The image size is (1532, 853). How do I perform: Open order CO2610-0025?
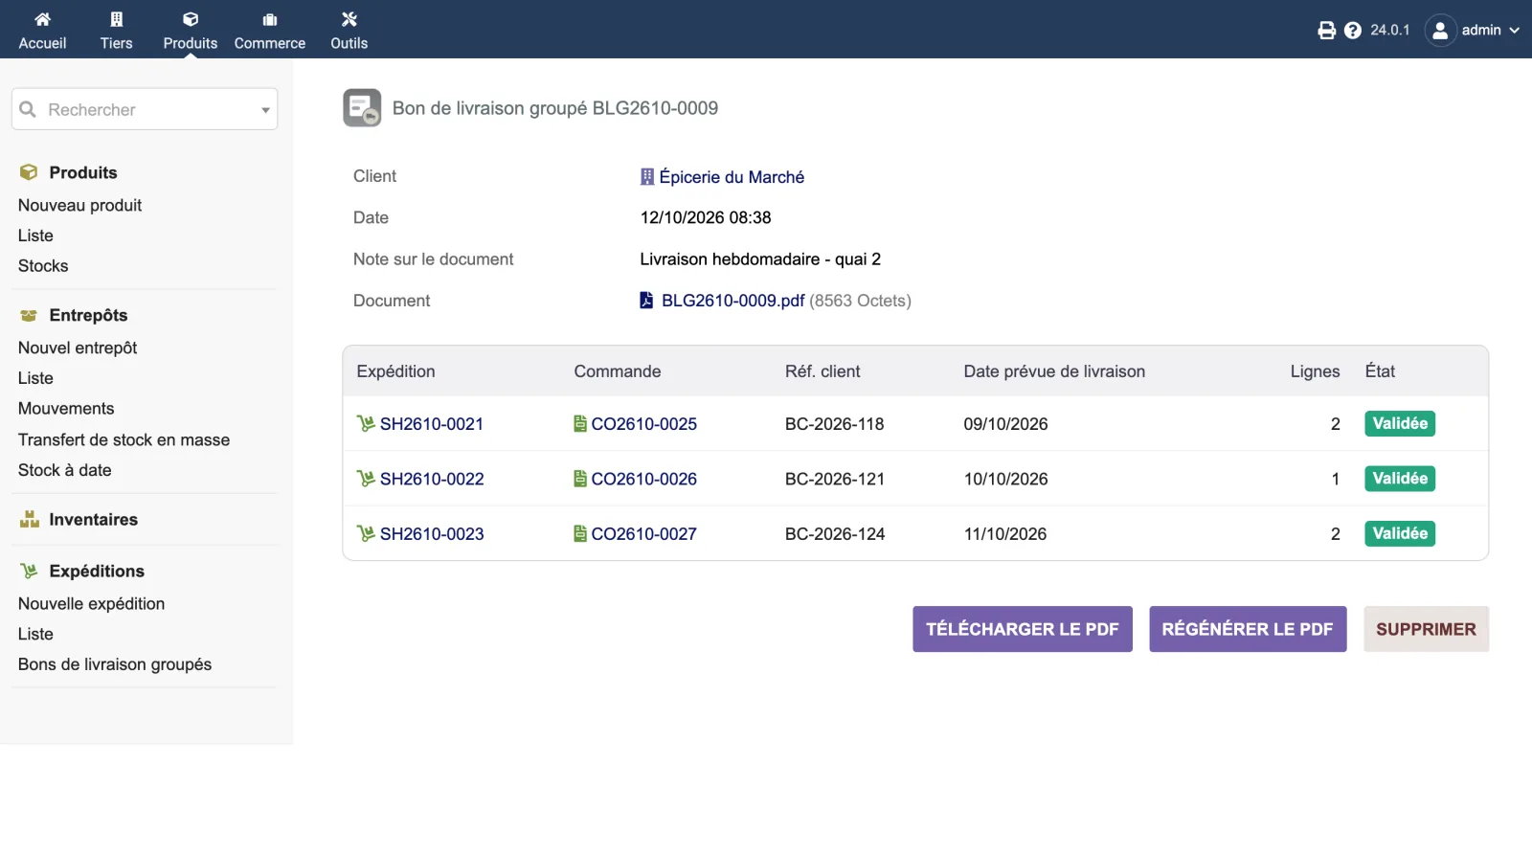(x=644, y=424)
